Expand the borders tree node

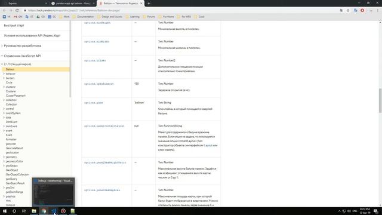[x=4, y=78]
